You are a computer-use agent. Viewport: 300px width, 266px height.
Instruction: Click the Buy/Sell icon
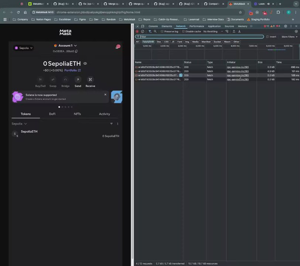click(40, 79)
